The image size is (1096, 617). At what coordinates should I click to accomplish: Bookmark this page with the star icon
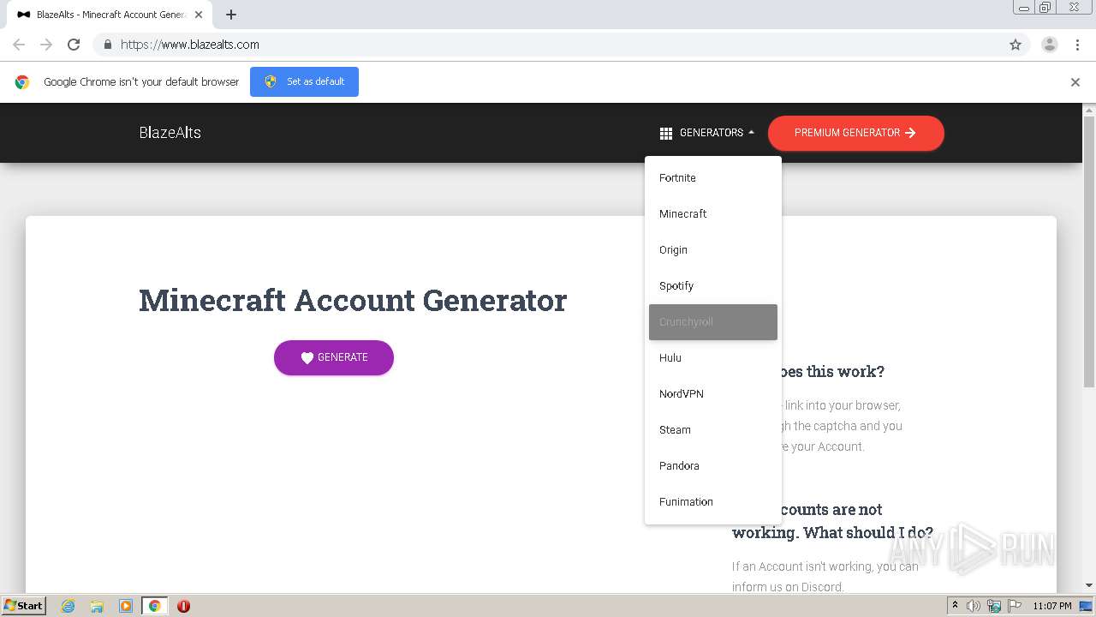tap(1016, 45)
